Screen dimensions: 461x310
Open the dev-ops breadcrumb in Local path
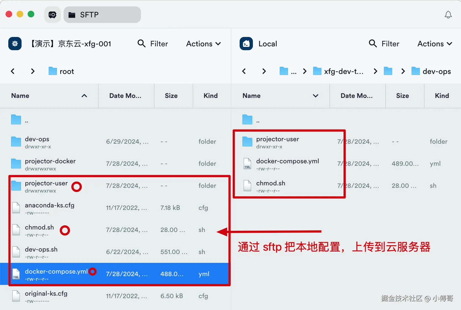(x=431, y=71)
